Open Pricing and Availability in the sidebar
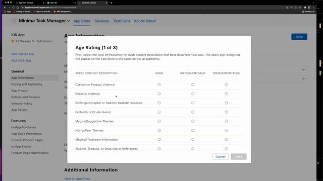323x181 pixels. [27, 84]
